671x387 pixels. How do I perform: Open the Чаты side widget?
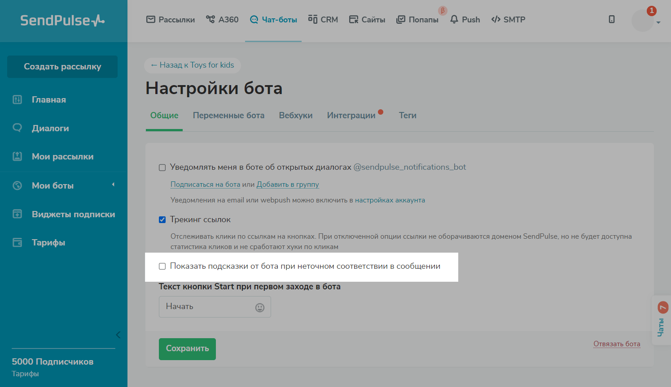[661, 320]
